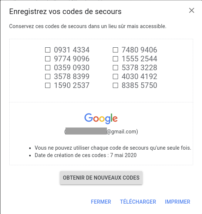202x214 pixels.
Task: Click the FERMER link
Action: [101, 202]
